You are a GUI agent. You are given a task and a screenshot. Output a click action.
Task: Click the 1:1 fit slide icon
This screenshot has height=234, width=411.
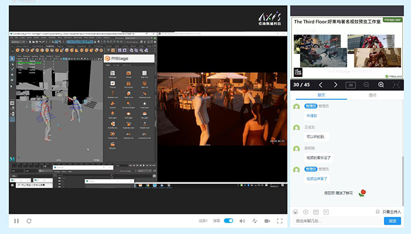pyautogui.click(x=396, y=84)
